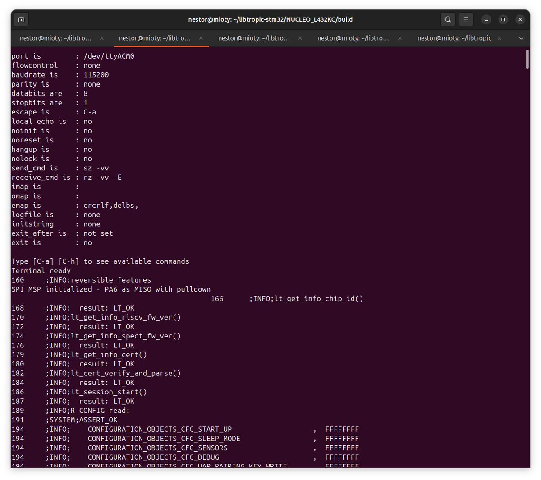Open the terminal search (magnifier) icon
The width and height of the screenshot is (541, 480).
coord(448,19)
